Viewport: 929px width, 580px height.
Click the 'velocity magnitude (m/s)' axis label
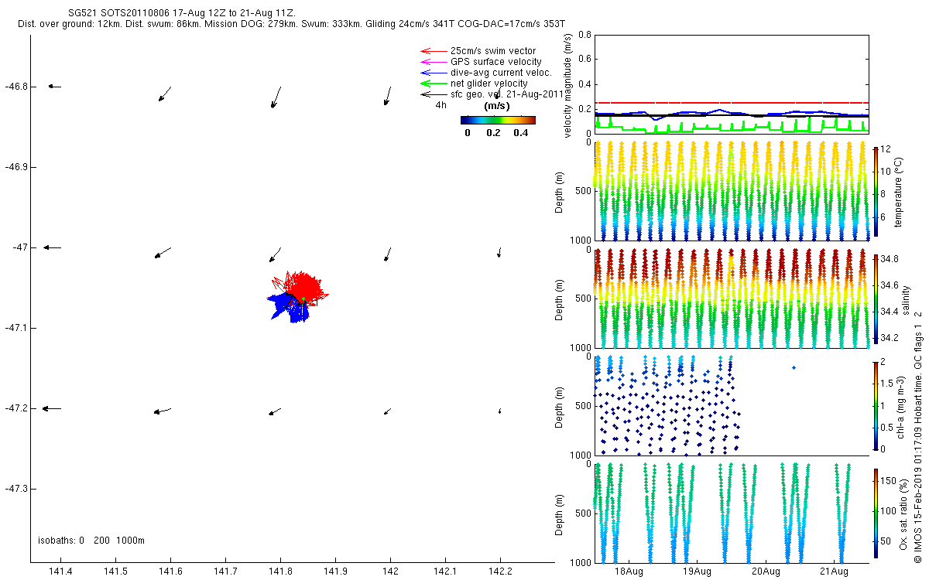[x=569, y=85]
